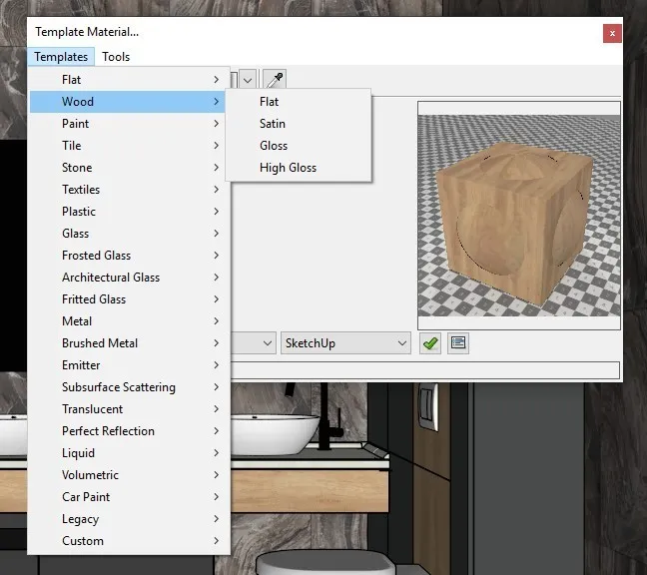The width and height of the screenshot is (647, 575).
Task: Click the green checkmark apply icon
Action: [430, 343]
